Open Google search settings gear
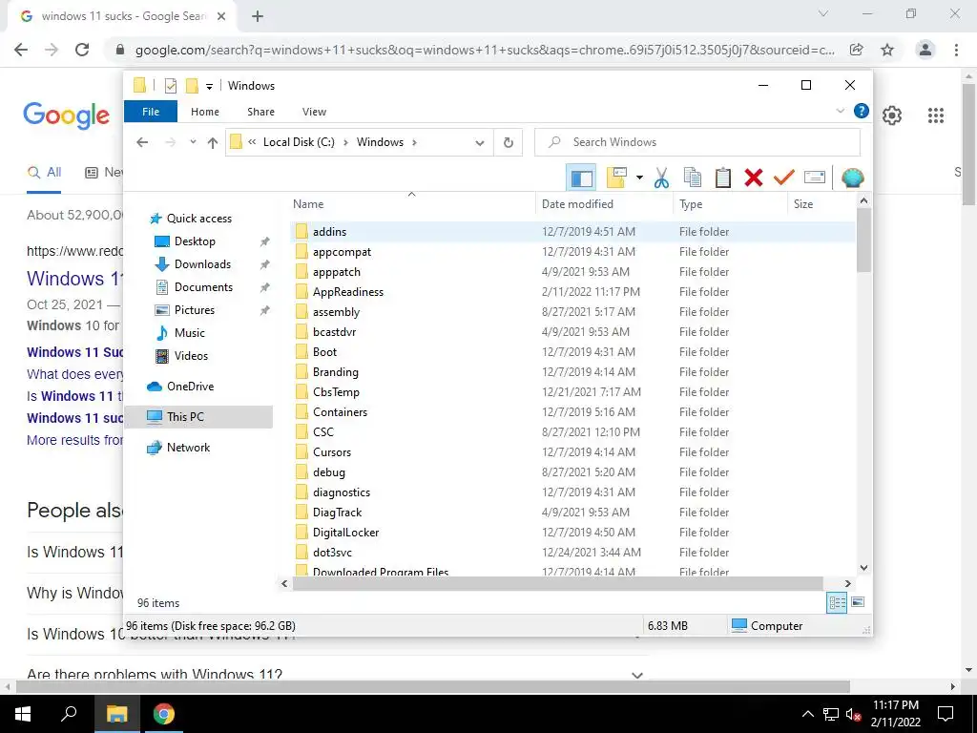This screenshot has width=977, height=733. click(x=892, y=115)
